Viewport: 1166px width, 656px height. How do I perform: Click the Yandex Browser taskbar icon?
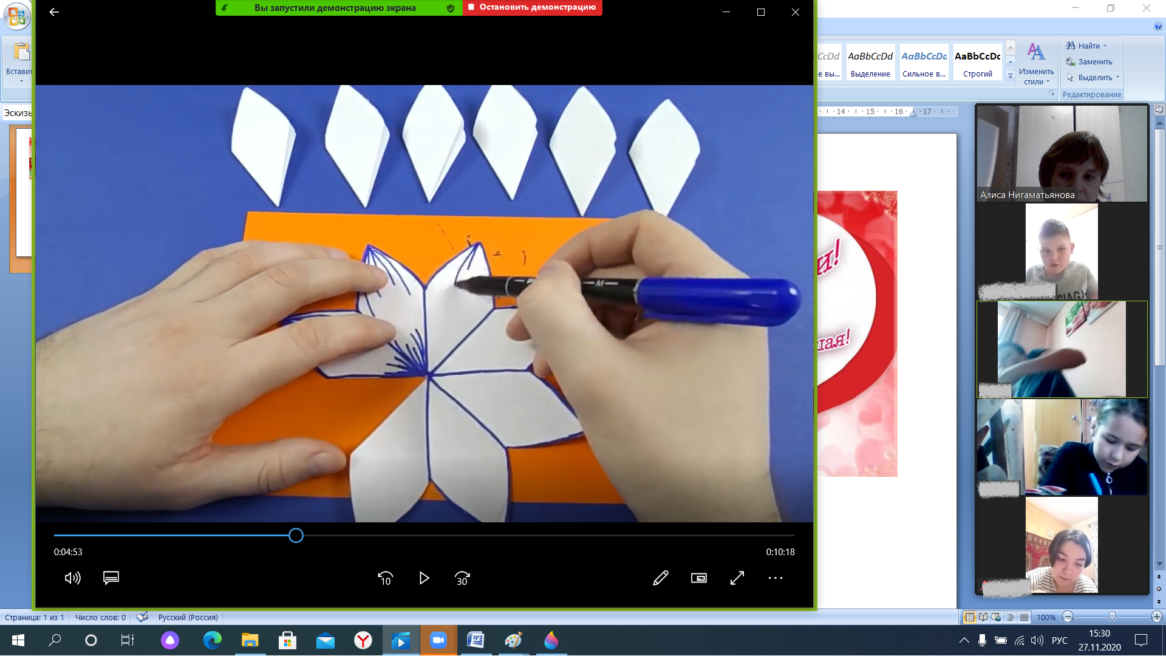click(x=363, y=640)
